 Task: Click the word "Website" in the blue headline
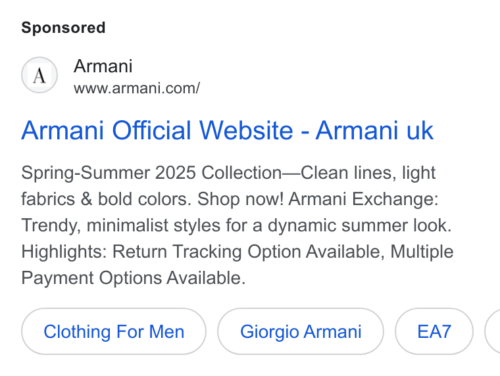click(x=246, y=130)
